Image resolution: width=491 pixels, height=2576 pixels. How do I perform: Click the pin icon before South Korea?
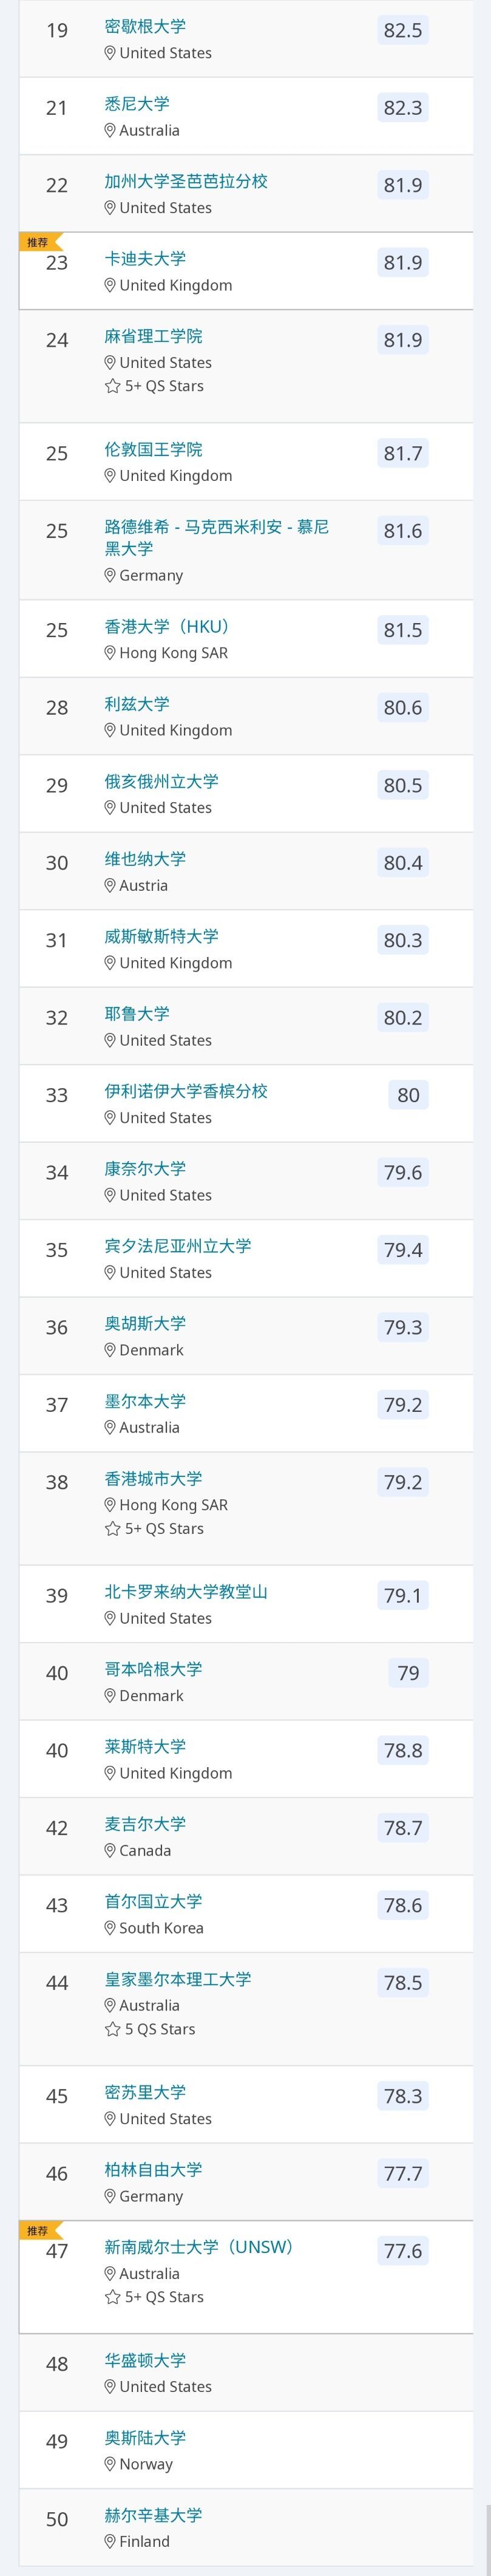(110, 1928)
